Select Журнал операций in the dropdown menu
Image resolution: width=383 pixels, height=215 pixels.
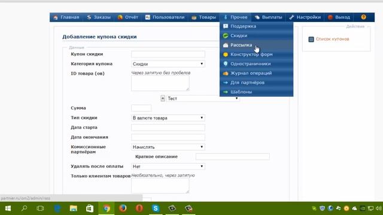click(x=257, y=73)
